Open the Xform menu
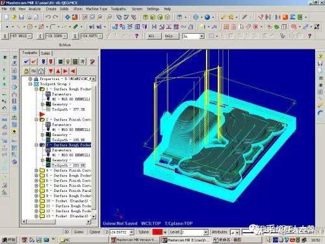 [78, 9]
